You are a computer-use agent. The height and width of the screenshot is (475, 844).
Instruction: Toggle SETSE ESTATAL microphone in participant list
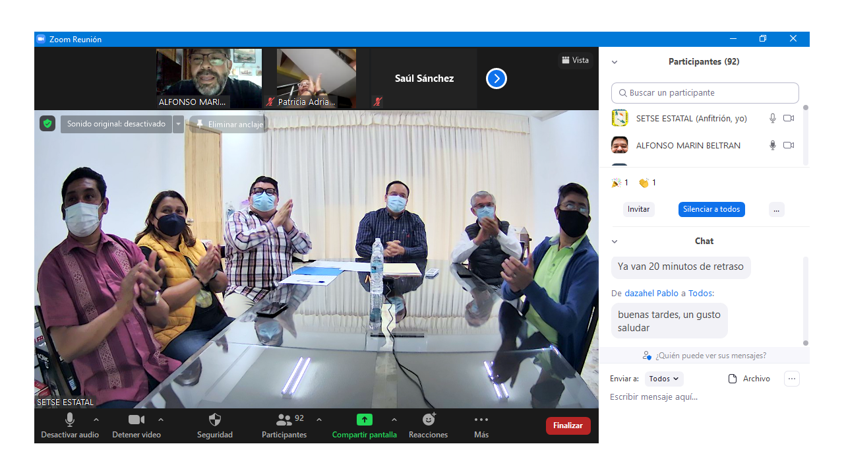(x=773, y=118)
